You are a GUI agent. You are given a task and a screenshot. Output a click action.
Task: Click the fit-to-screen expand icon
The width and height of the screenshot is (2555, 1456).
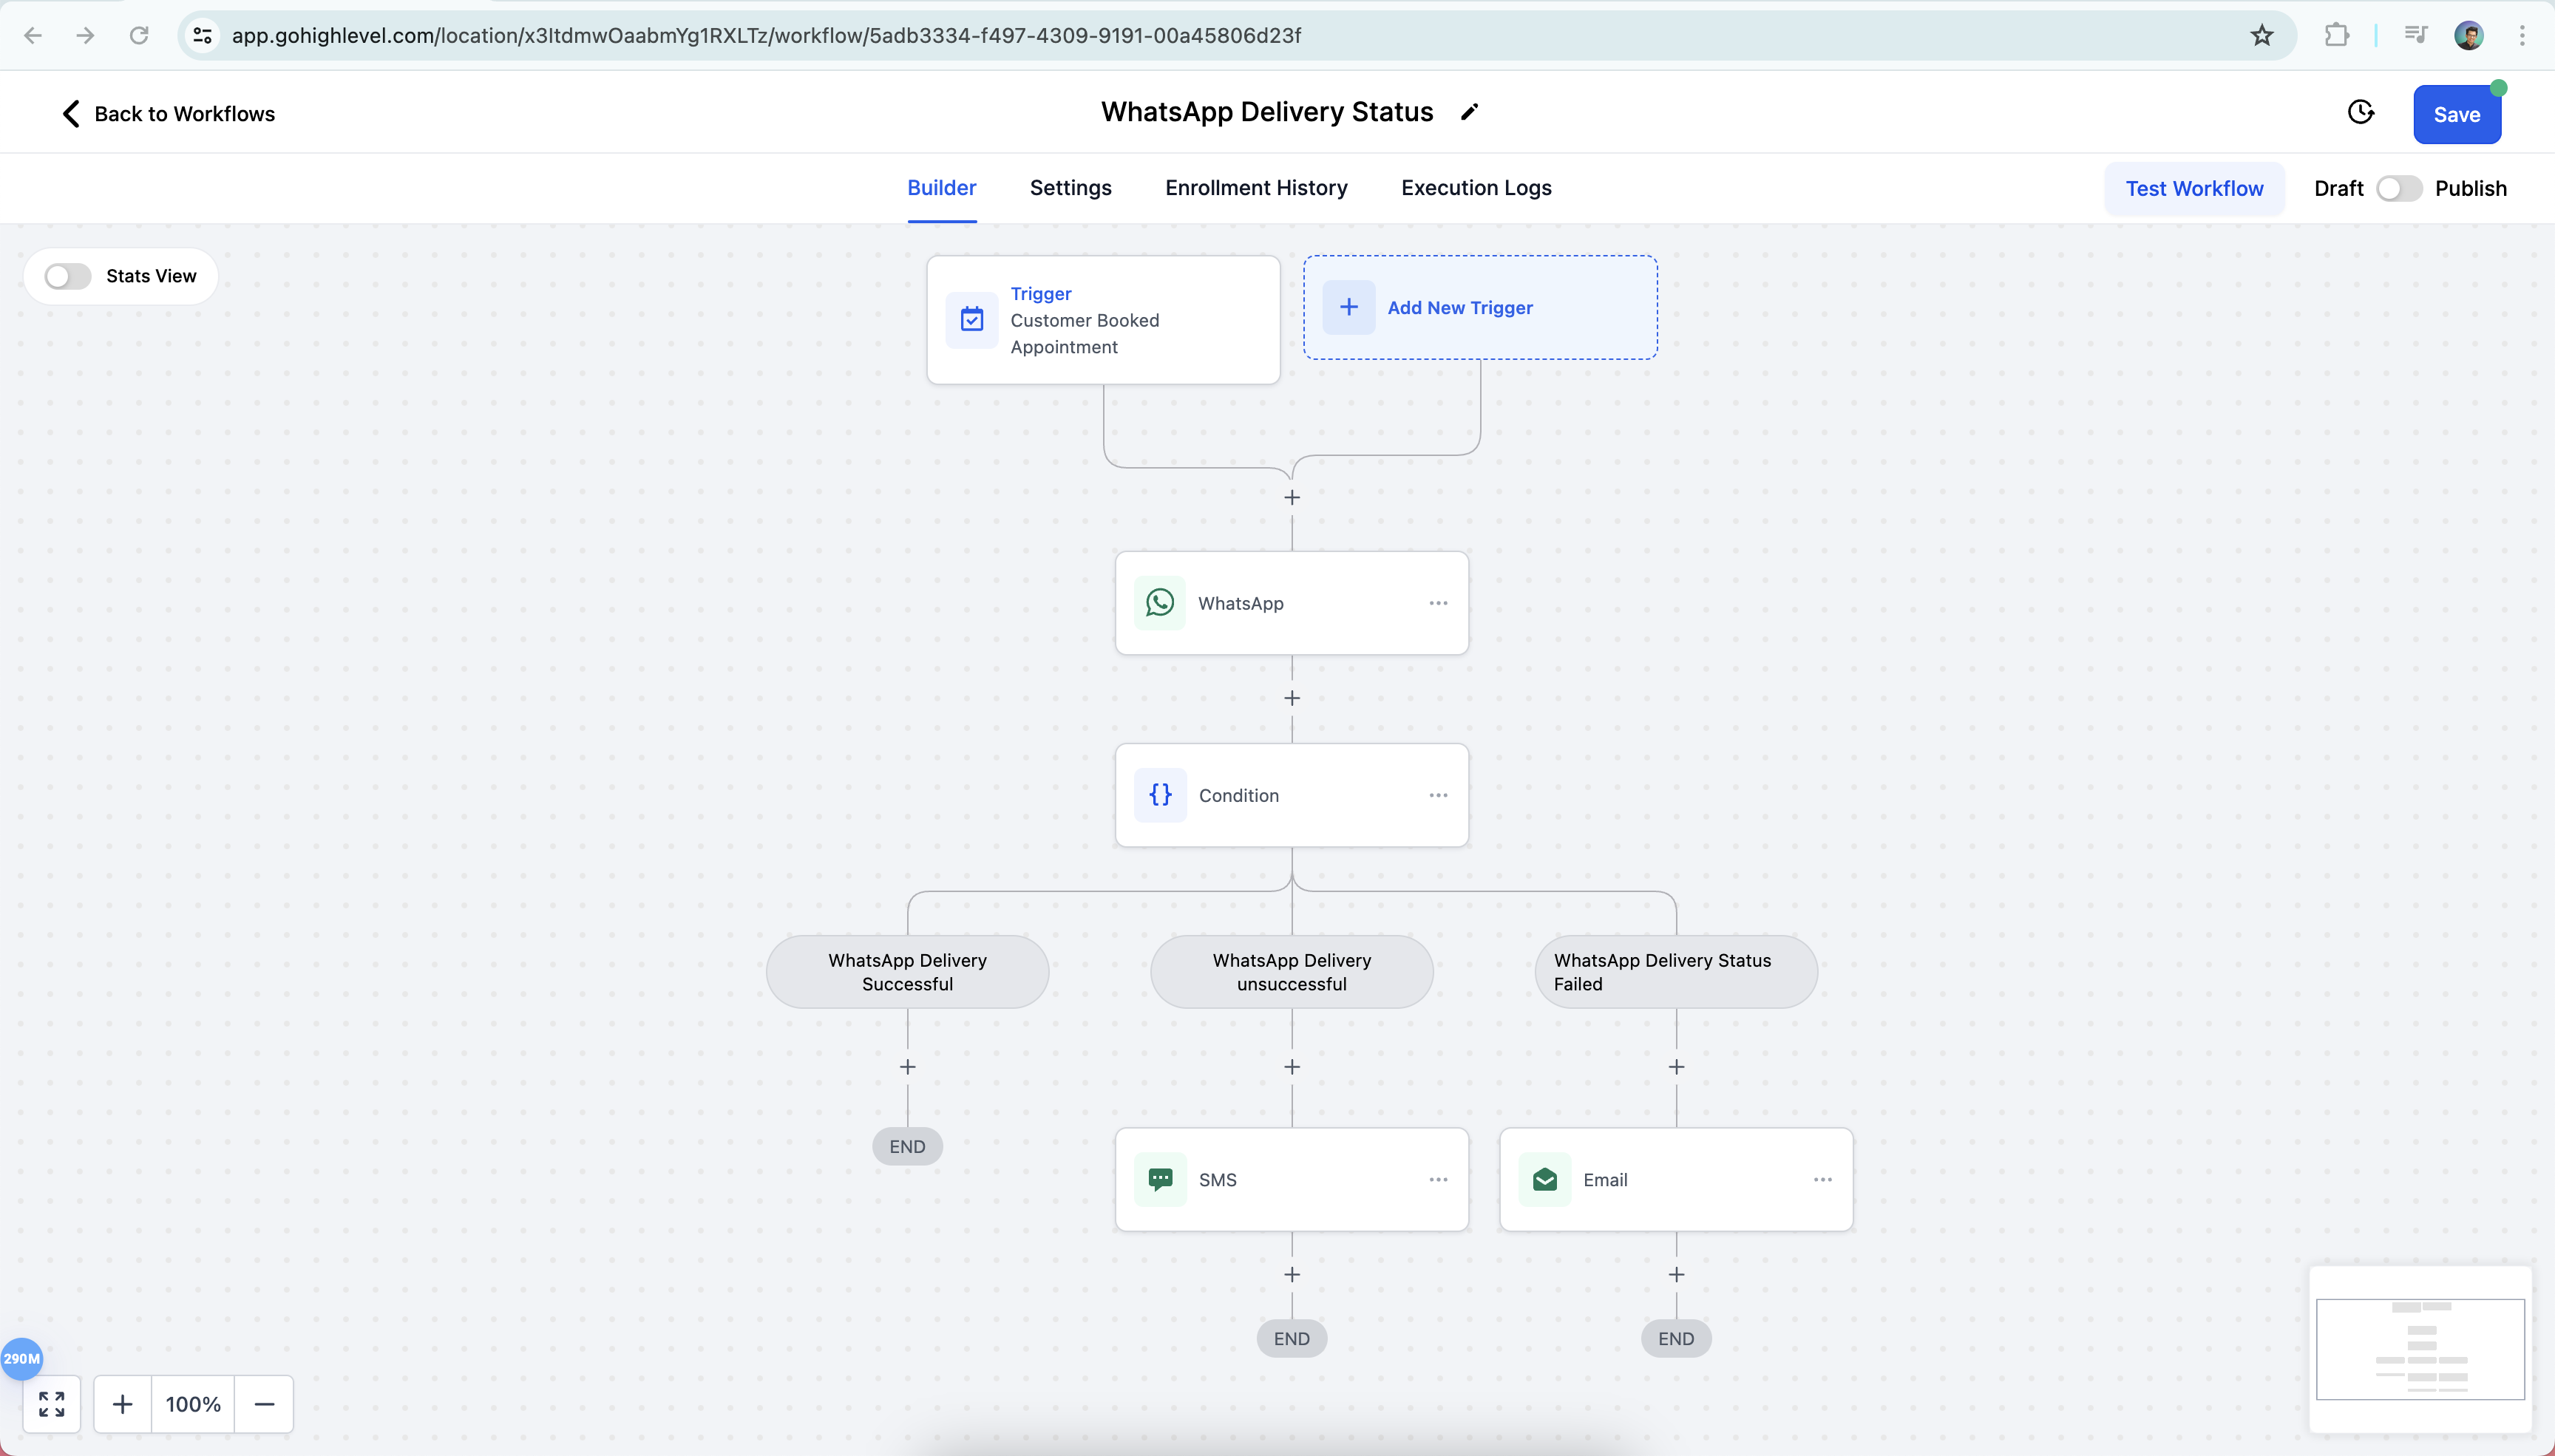(52, 1404)
